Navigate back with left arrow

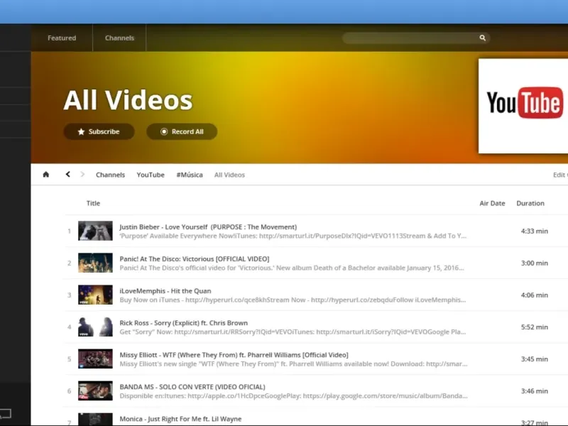click(x=67, y=174)
